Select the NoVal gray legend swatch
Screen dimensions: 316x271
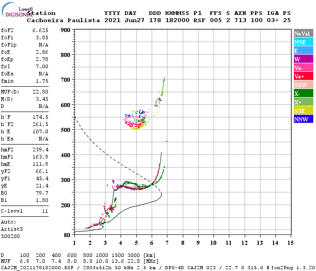coord(303,33)
